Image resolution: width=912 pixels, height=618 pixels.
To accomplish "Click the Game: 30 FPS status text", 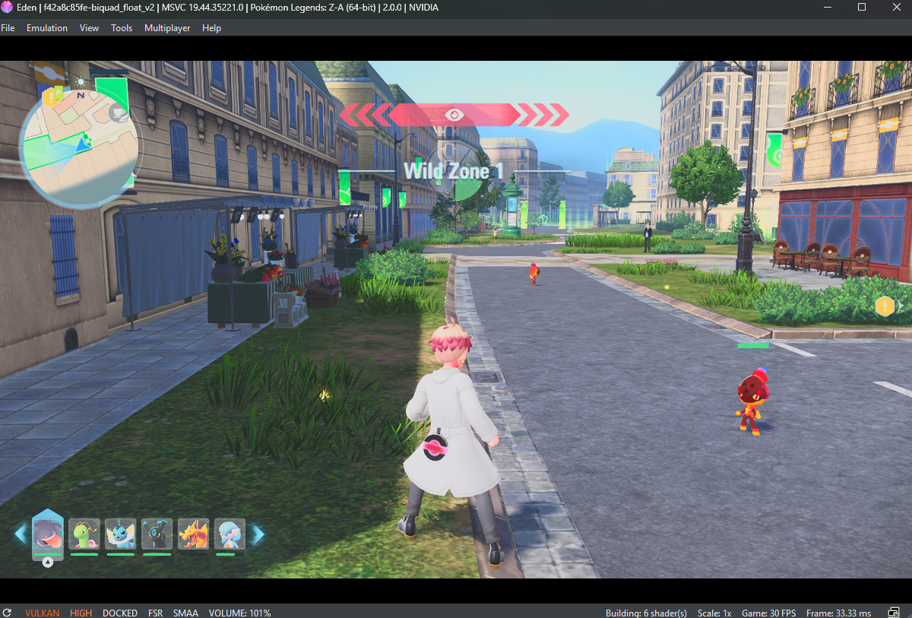I will [x=769, y=613].
